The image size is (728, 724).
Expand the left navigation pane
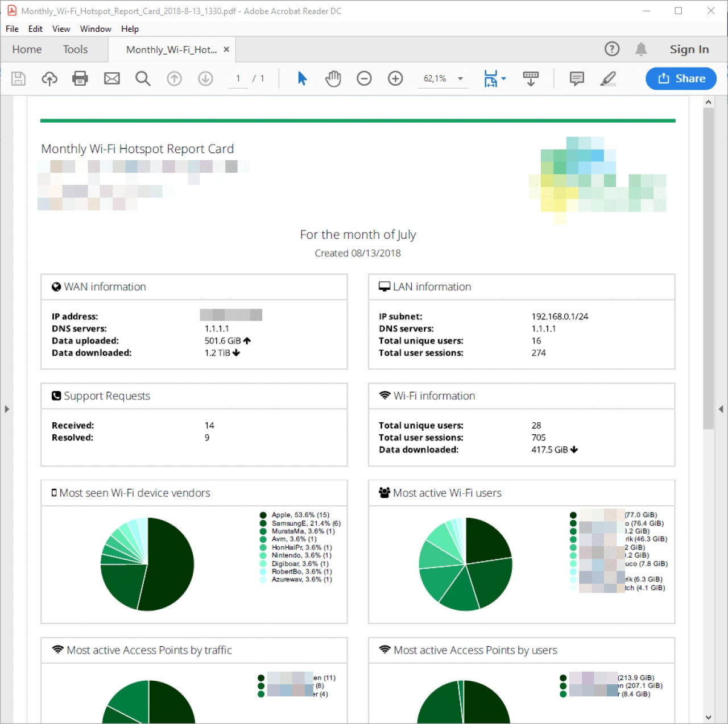click(x=7, y=408)
